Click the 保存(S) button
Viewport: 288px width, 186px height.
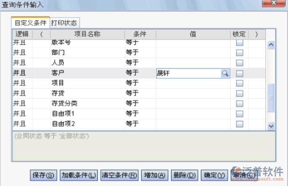[x=44, y=175]
